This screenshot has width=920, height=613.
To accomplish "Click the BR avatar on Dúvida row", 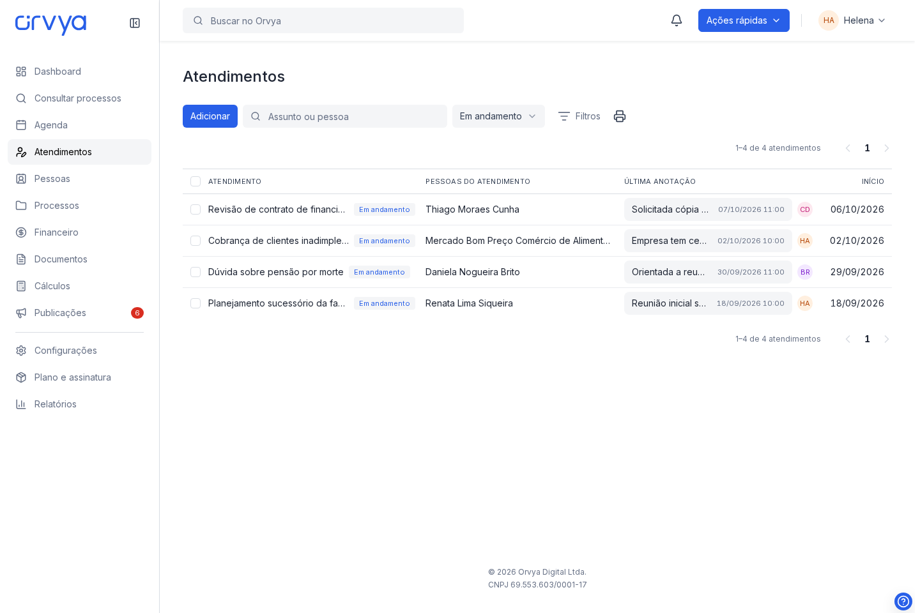I will pyautogui.click(x=805, y=272).
